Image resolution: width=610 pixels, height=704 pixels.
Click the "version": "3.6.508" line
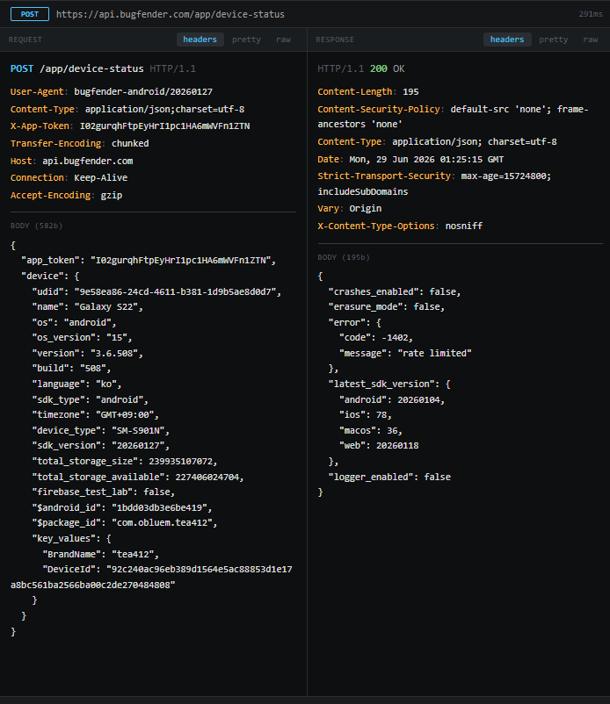tap(87, 354)
